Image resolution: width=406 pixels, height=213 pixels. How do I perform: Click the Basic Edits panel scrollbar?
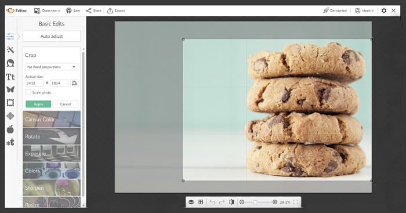pos(83,124)
